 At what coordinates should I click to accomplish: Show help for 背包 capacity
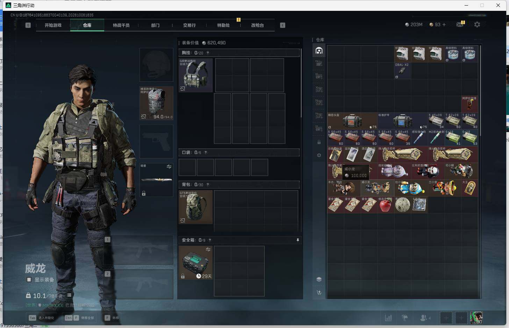(208, 184)
